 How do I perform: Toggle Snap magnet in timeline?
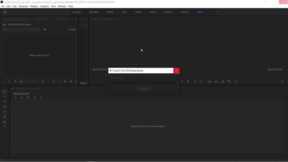(x=22, y=98)
